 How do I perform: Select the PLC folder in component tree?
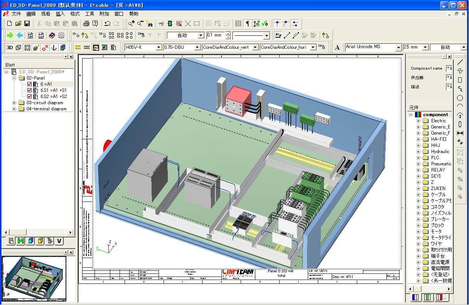435,158
